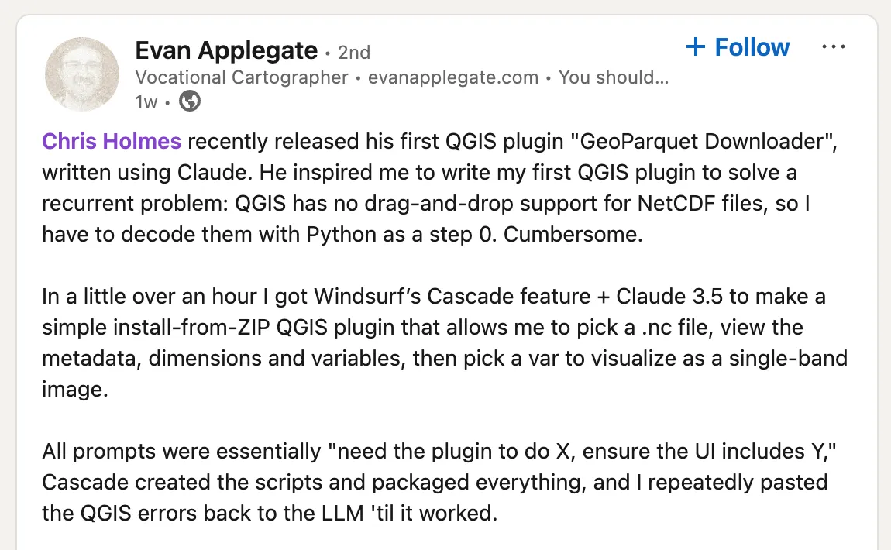Open the three-dot post options menu
The image size is (891, 550).
point(833,47)
